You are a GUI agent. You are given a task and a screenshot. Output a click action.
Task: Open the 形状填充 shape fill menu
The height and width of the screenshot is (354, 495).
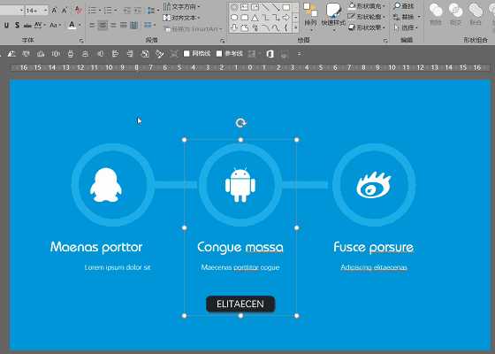point(367,6)
